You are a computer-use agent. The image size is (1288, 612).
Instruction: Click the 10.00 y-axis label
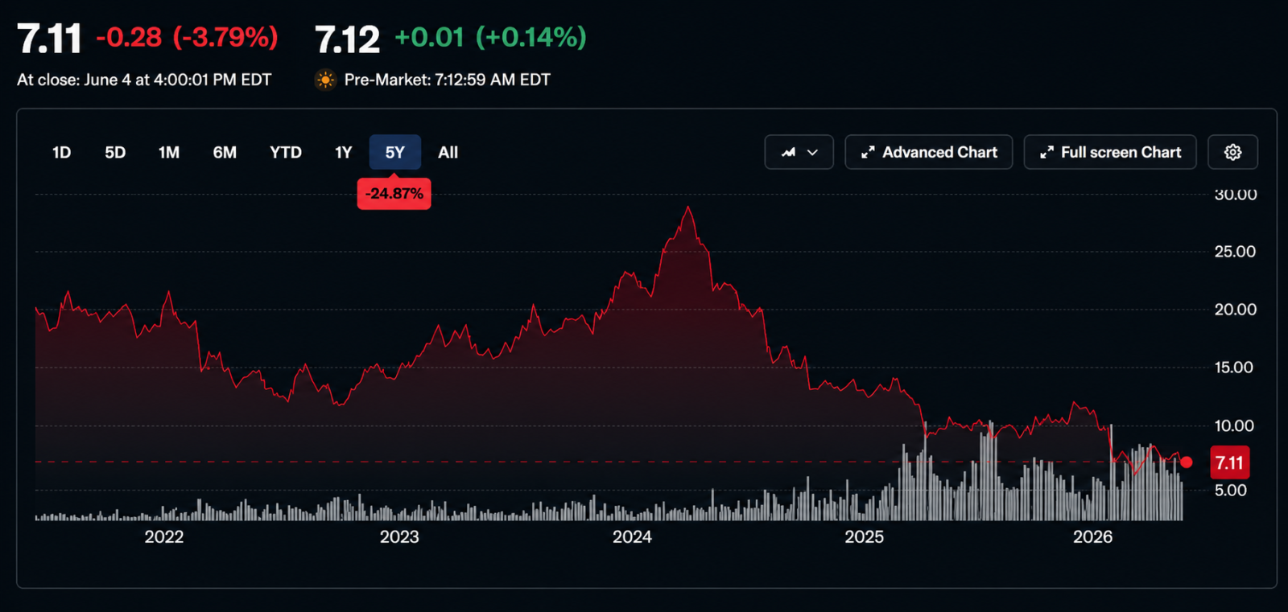click(1235, 425)
